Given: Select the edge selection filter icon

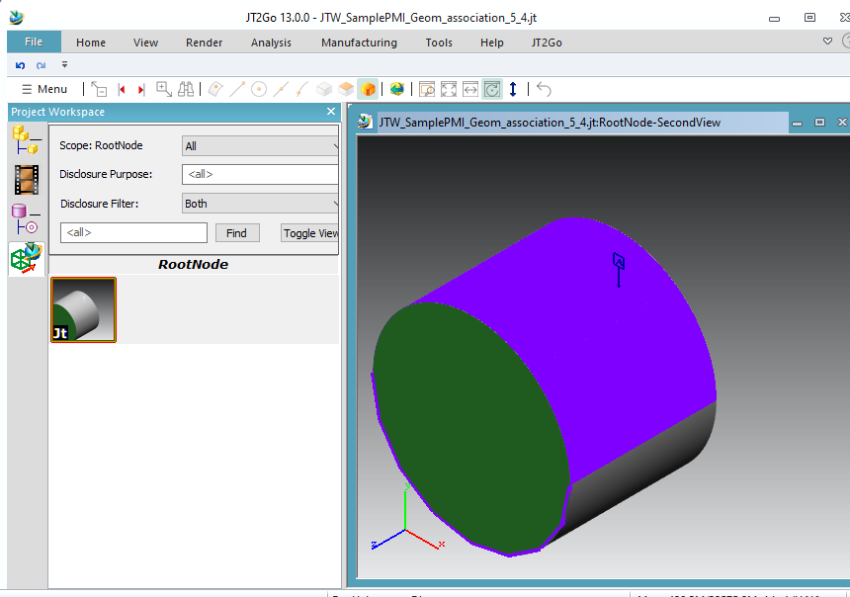Looking at the screenshot, I should pyautogui.click(x=237, y=90).
